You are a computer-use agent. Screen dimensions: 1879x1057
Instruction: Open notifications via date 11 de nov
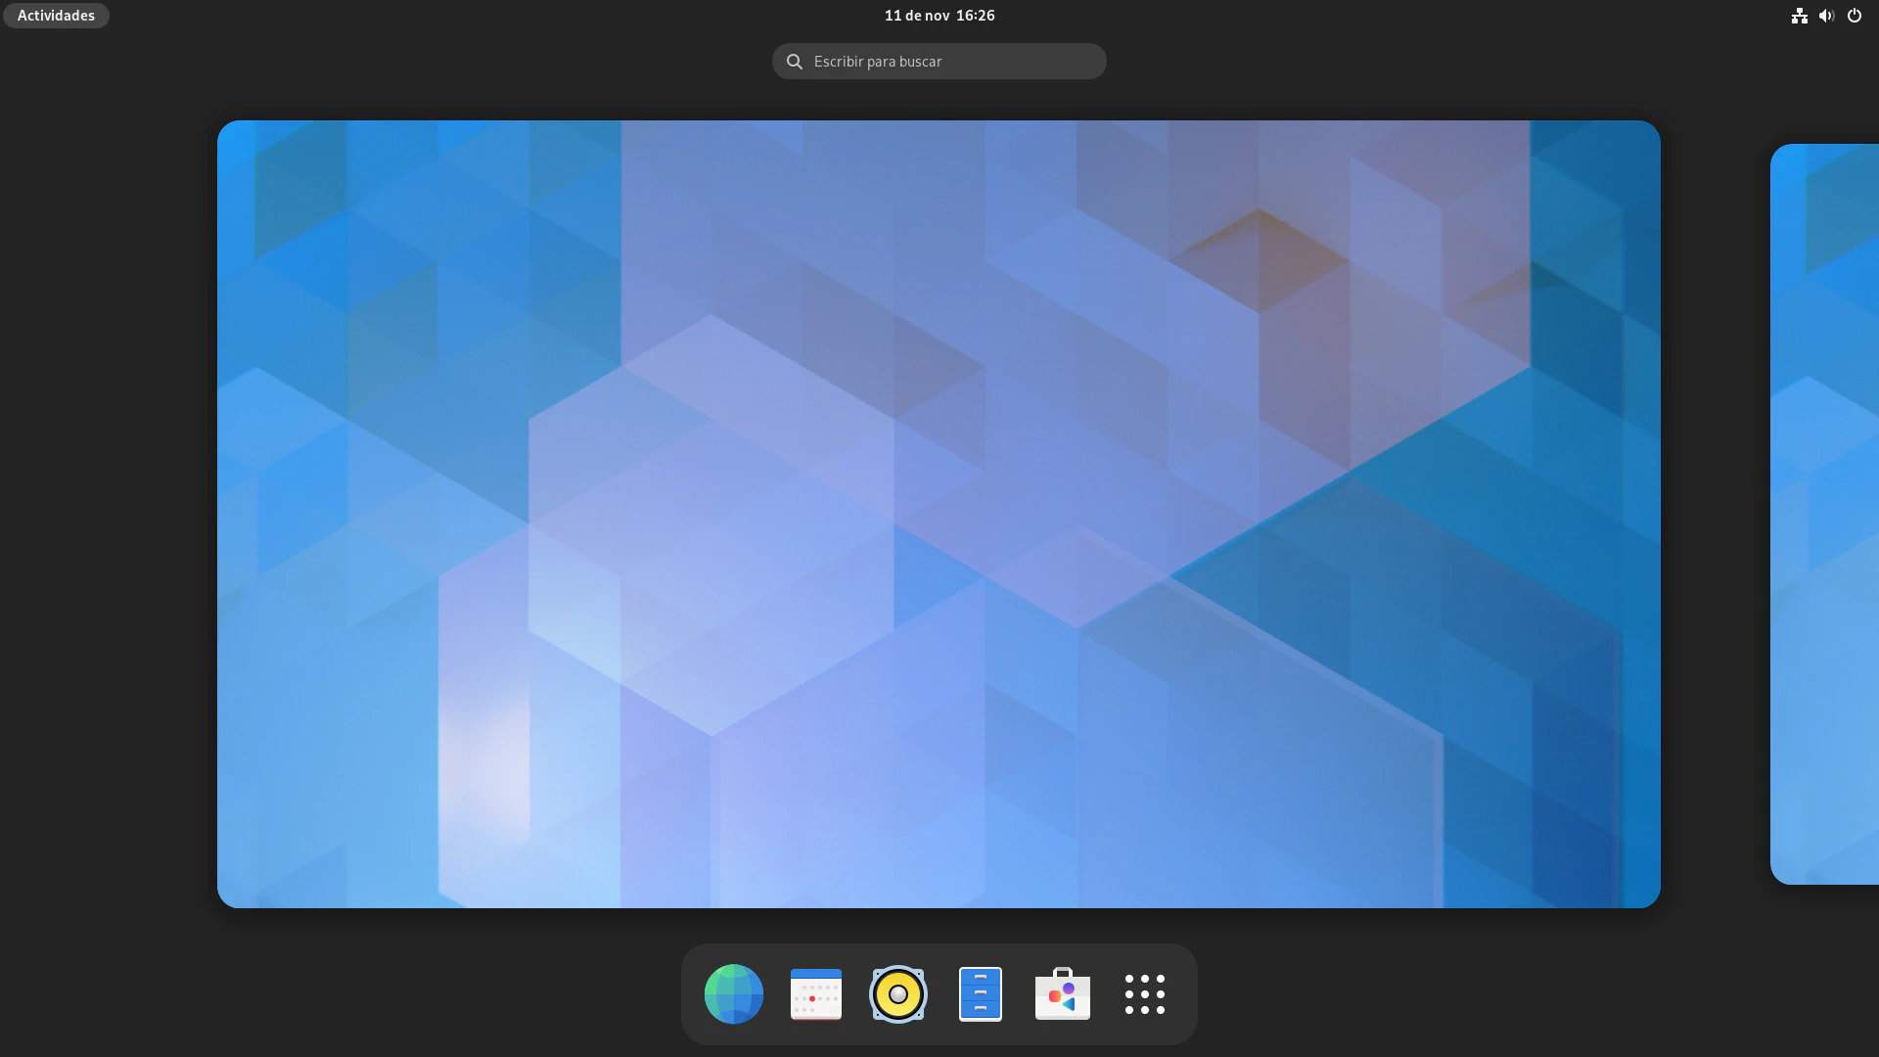click(x=916, y=16)
